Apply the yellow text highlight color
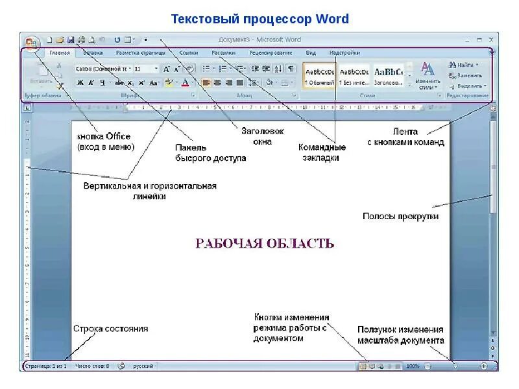This screenshot has height=389, width=519. 169,83
